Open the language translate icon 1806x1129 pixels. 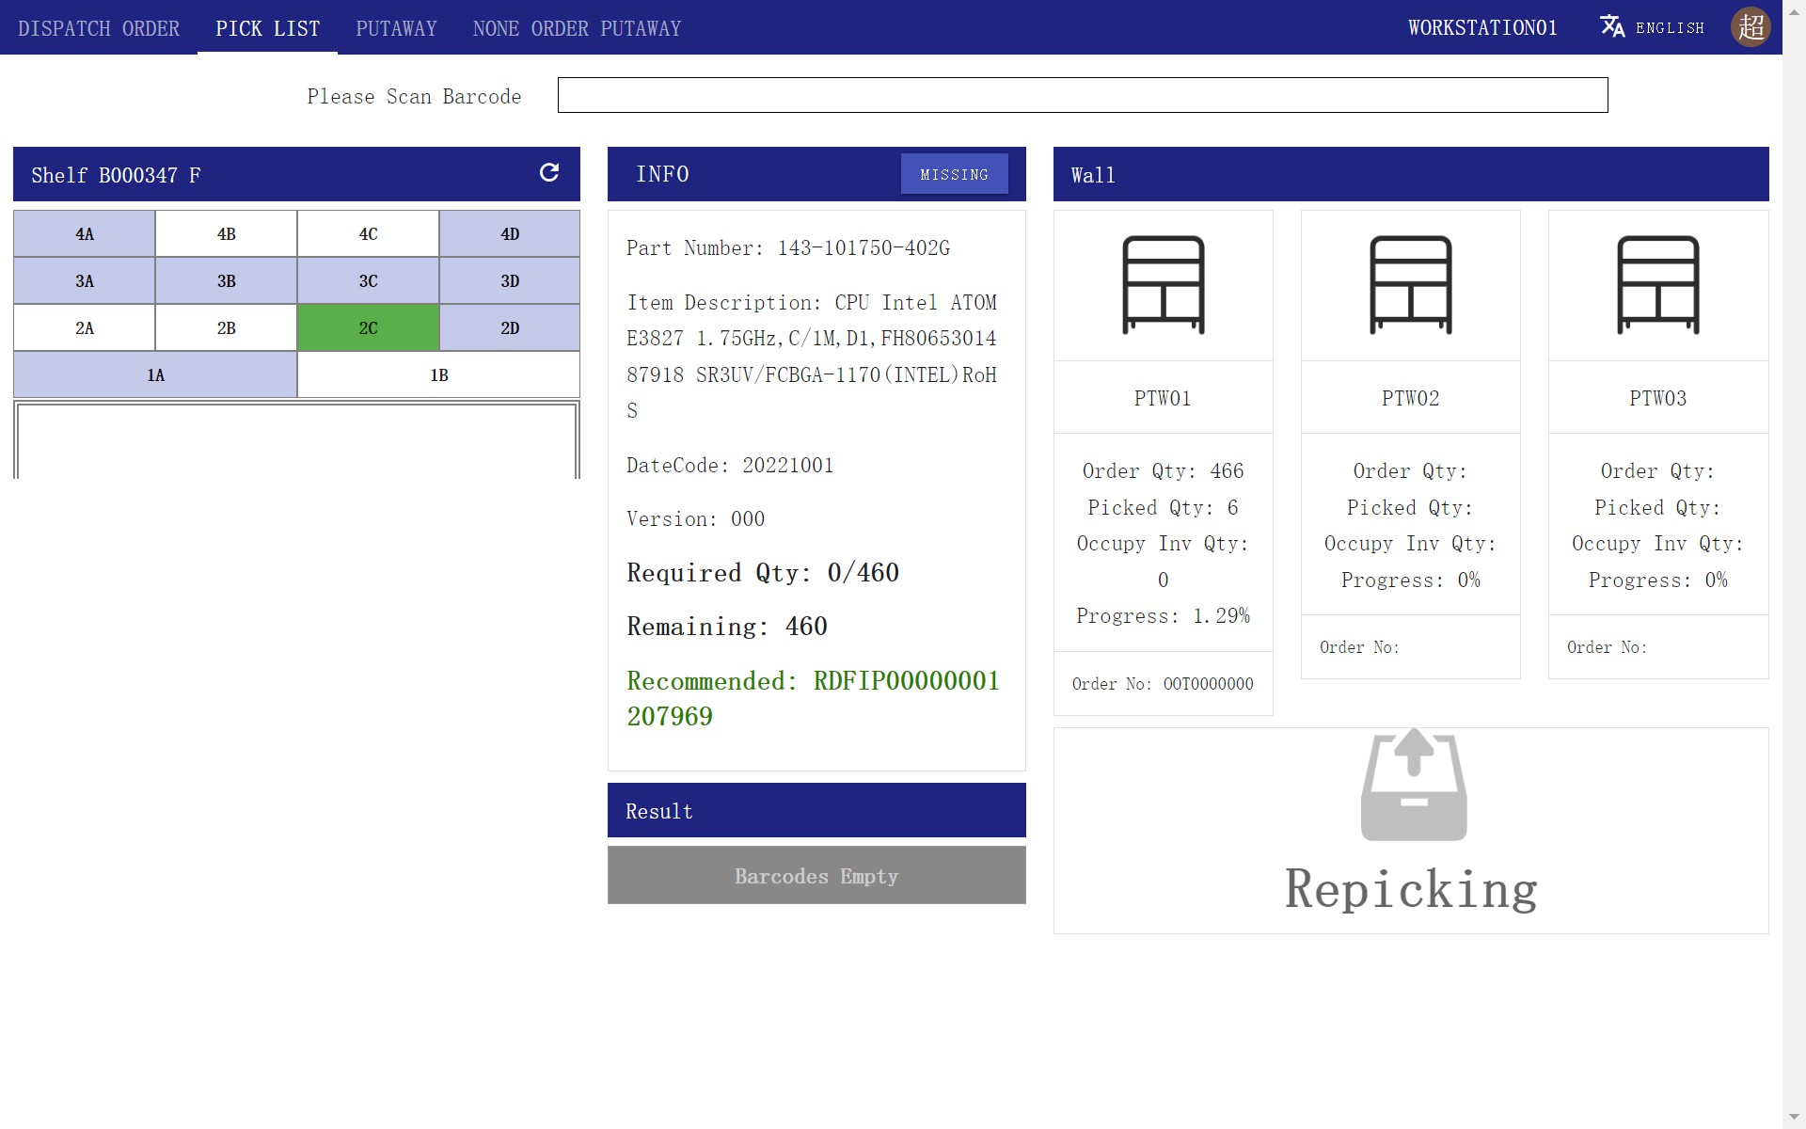(1612, 26)
